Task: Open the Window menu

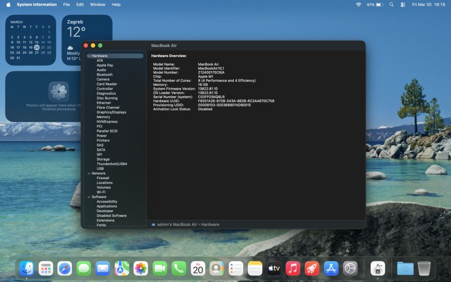Action: tap(98, 4)
